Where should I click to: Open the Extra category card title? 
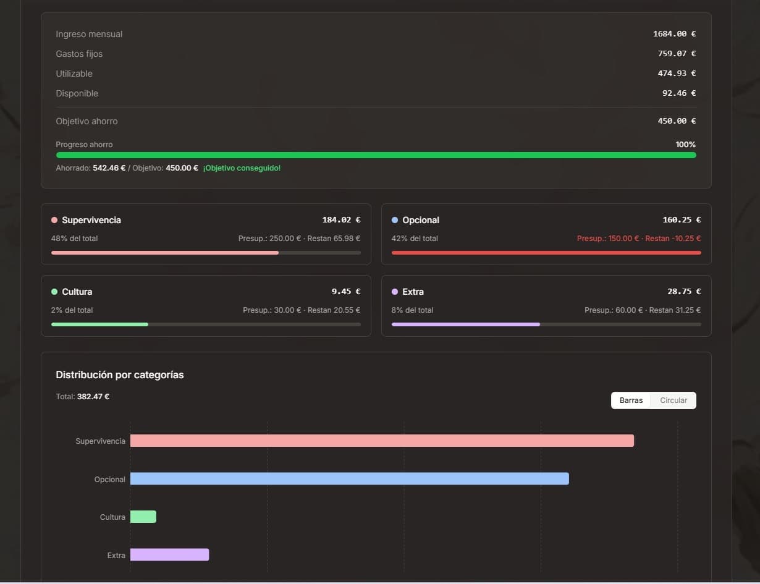pos(413,292)
